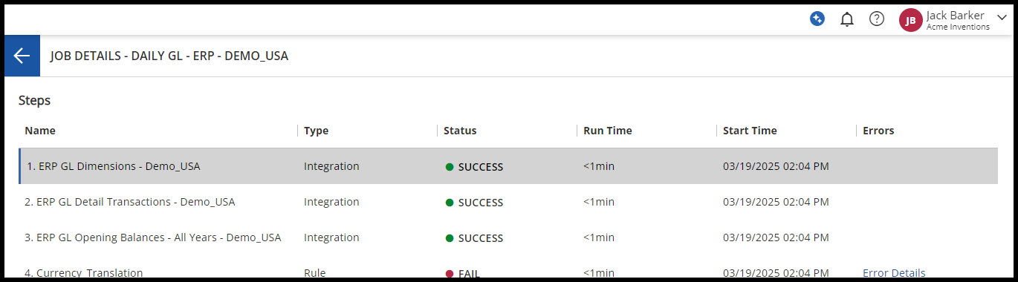Select the ERP GL Detail Transactions row
Screen dimensions: 1018x282
(508, 202)
